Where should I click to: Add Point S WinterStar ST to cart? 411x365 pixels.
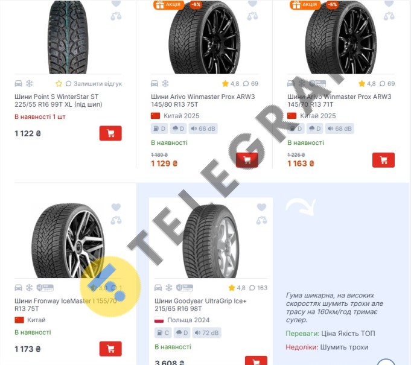pyautogui.click(x=110, y=133)
